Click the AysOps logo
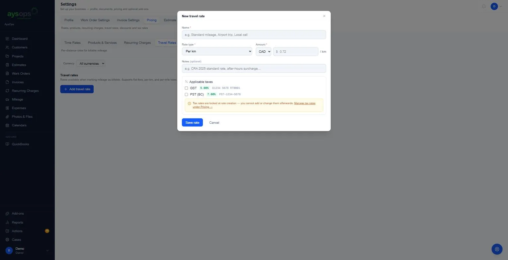Screen dimensions: 508x260 tap(22, 14)
